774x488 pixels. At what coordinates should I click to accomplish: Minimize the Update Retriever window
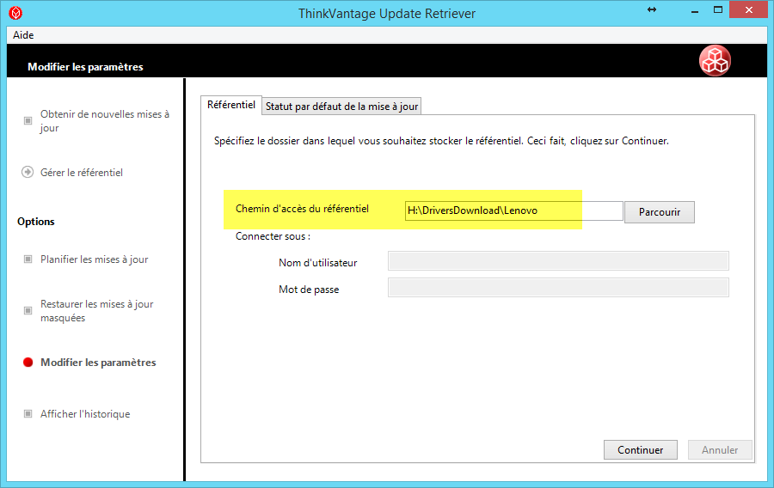(695, 10)
